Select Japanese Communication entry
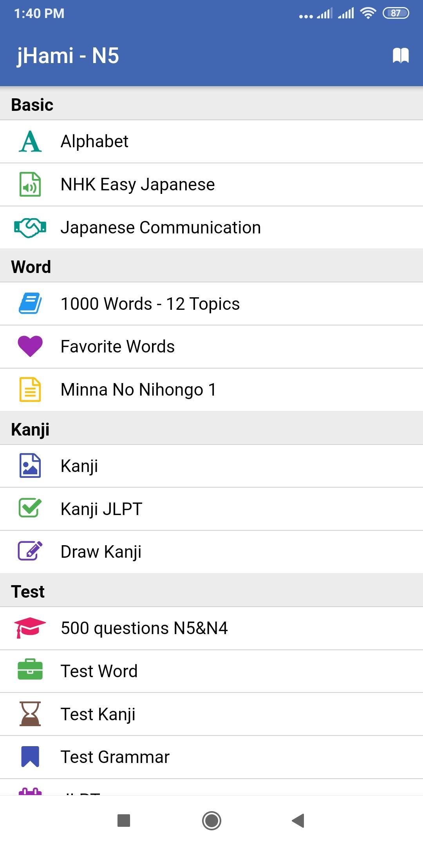Image resolution: width=423 pixels, height=846 pixels. 161,228
